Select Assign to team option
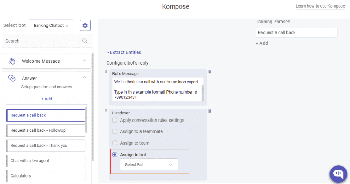 pyautogui.click(x=115, y=143)
